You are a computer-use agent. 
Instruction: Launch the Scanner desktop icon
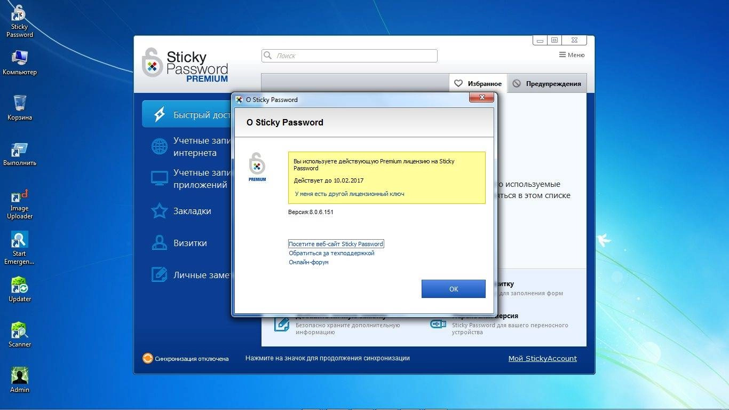(x=20, y=335)
